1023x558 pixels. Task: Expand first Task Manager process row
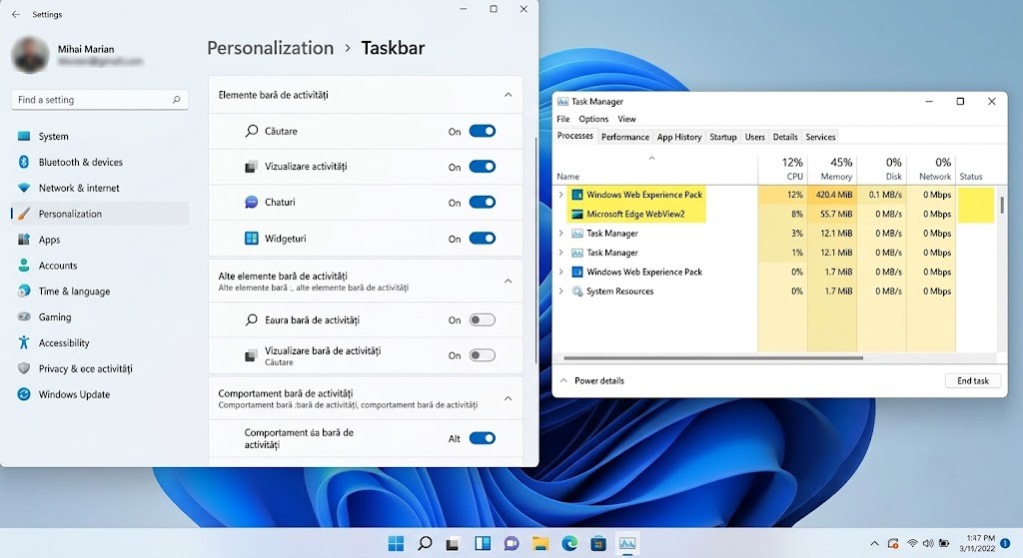point(561,233)
